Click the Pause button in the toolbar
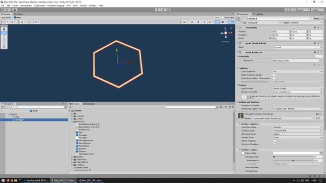 click(163, 10)
